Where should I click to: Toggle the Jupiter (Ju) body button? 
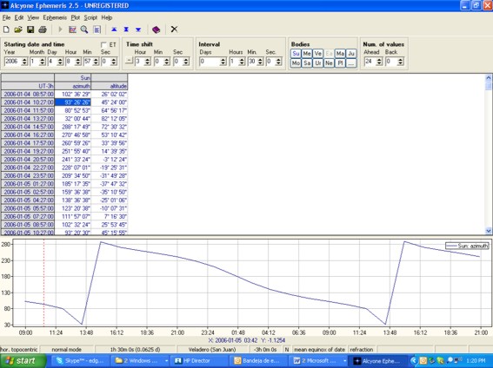pyautogui.click(x=351, y=53)
